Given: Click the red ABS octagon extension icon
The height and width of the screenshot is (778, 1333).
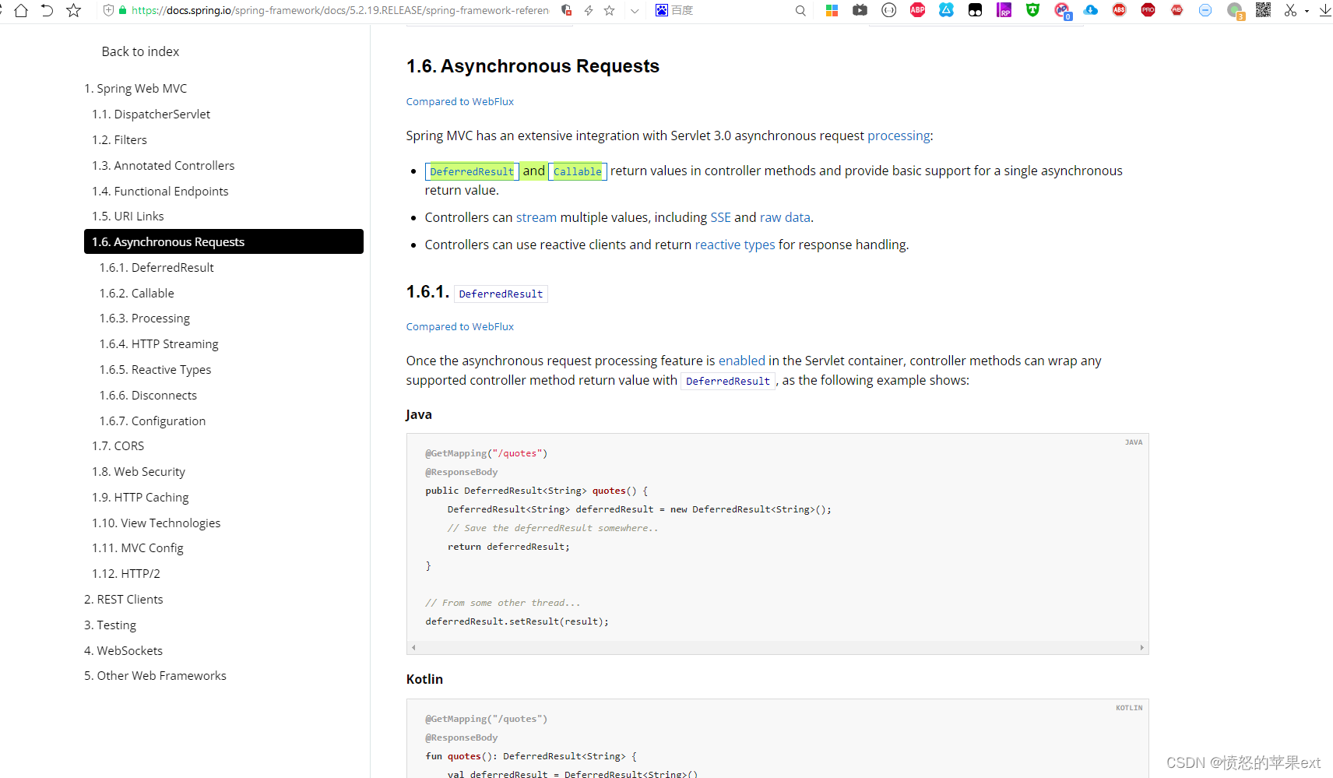Looking at the screenshot, I should (x=1119, y=10).
